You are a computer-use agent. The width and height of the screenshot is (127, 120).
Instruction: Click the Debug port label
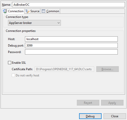coord(16,46)
